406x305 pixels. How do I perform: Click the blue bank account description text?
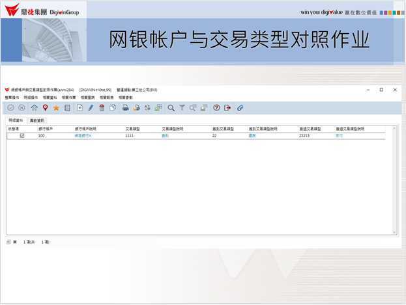[x=83, y=136]
